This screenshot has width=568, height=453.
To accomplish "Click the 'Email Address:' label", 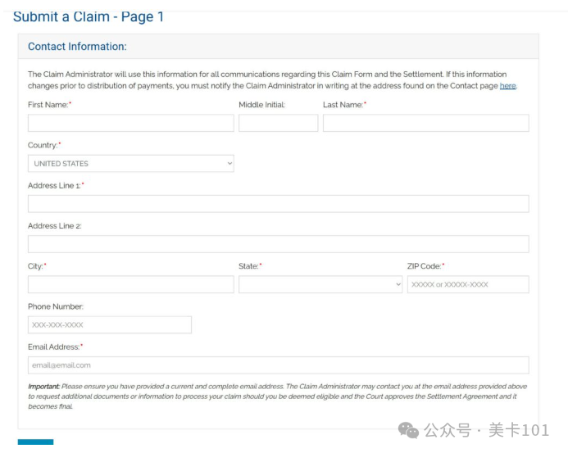I will (x=55, y=347).
